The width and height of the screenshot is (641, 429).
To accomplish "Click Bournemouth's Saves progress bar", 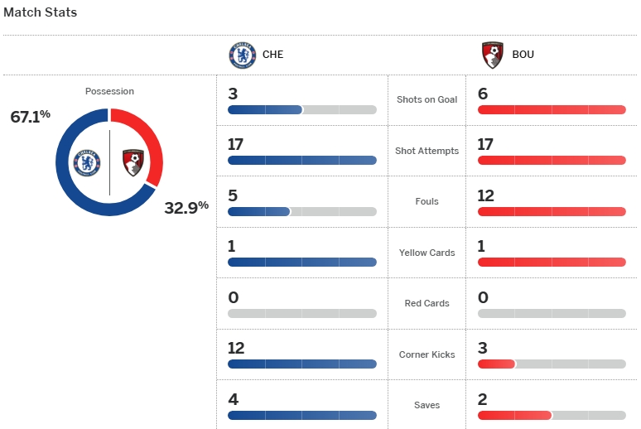I will tap(552, 415).
